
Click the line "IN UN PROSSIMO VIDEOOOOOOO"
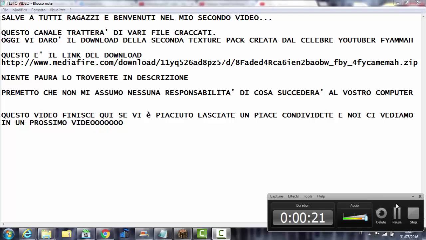tap(62, 123)
